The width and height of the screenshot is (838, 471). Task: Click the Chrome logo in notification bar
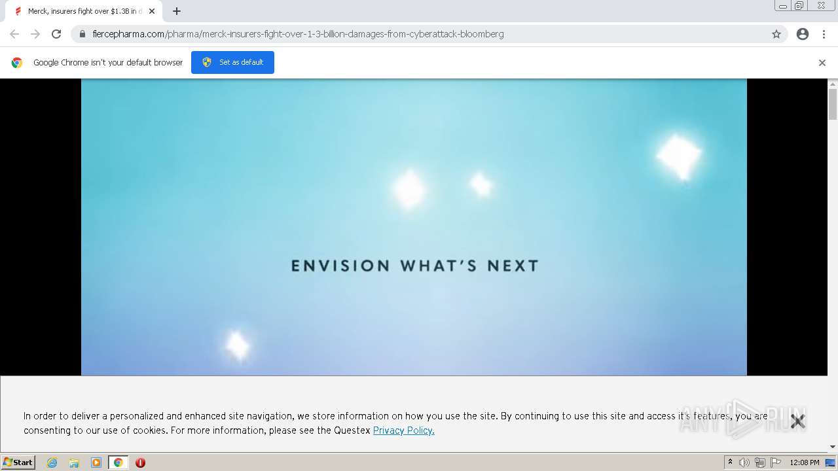[x=17, y=63]
